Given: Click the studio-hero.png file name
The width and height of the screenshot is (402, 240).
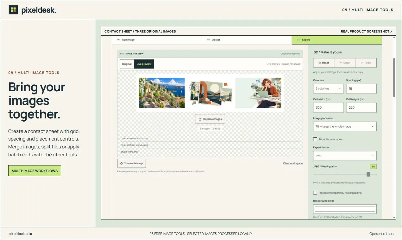Looking at the screenshot, I should [x=129, y=152].
